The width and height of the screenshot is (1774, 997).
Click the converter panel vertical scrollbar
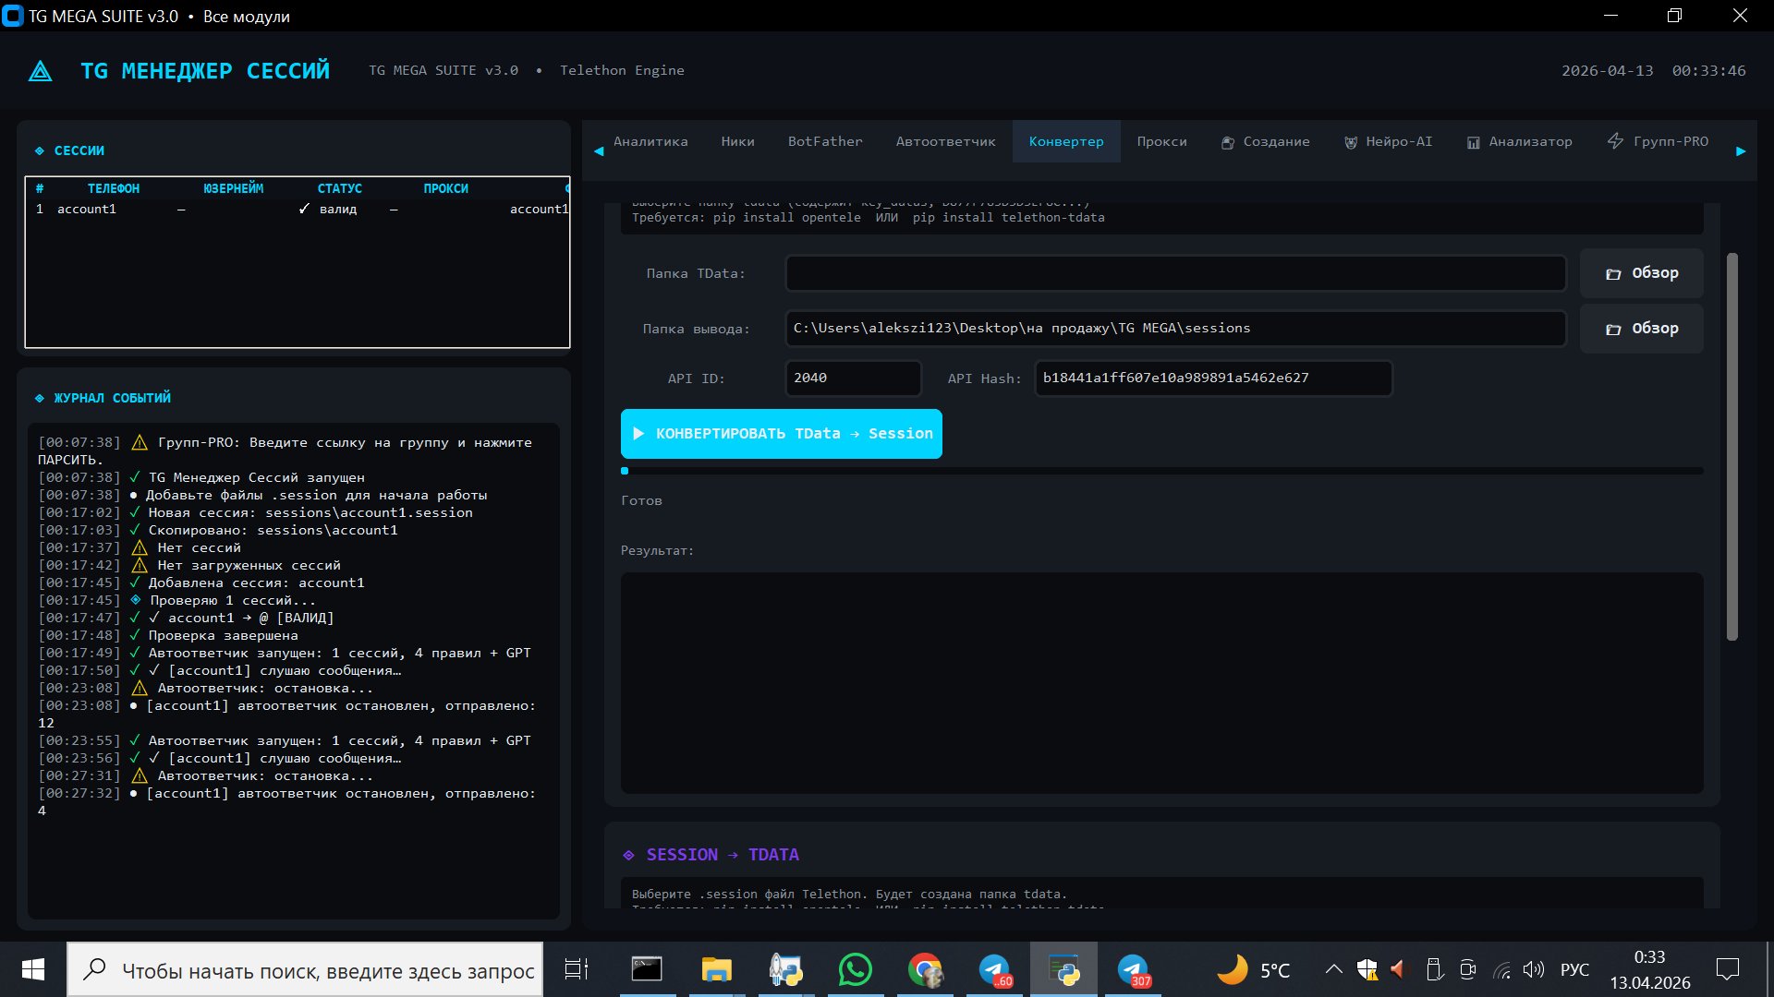[x=1731, y=446]
